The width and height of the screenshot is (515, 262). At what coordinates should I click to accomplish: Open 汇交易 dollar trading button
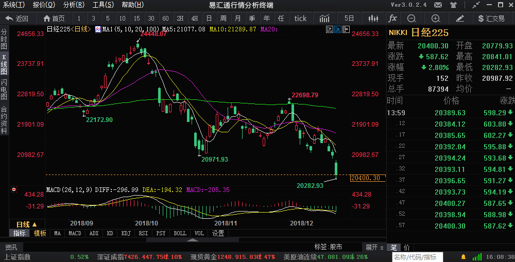click(491, 19)
